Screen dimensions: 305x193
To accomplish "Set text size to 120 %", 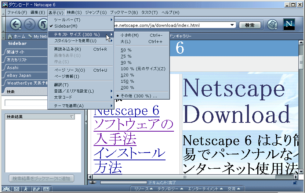I will pos(142,75).
